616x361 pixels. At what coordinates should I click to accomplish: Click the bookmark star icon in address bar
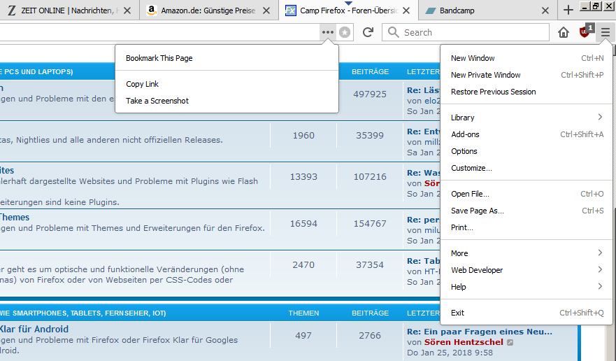coord(345,32)
